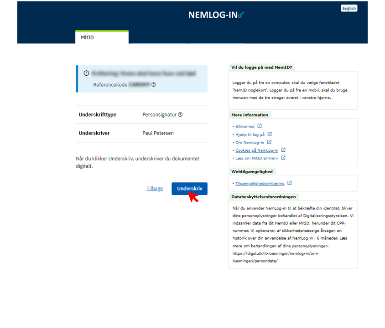Image resolution: width=385 pixels, height=328 pixels.
Task: Open the Tilgængelighedserklæring link
Action: pos(260,184)
